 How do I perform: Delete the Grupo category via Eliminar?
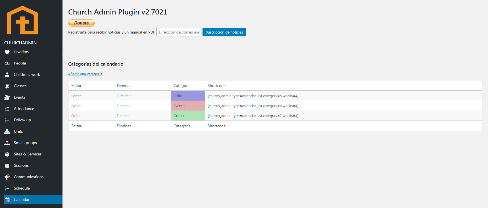[x=123, y=116]
